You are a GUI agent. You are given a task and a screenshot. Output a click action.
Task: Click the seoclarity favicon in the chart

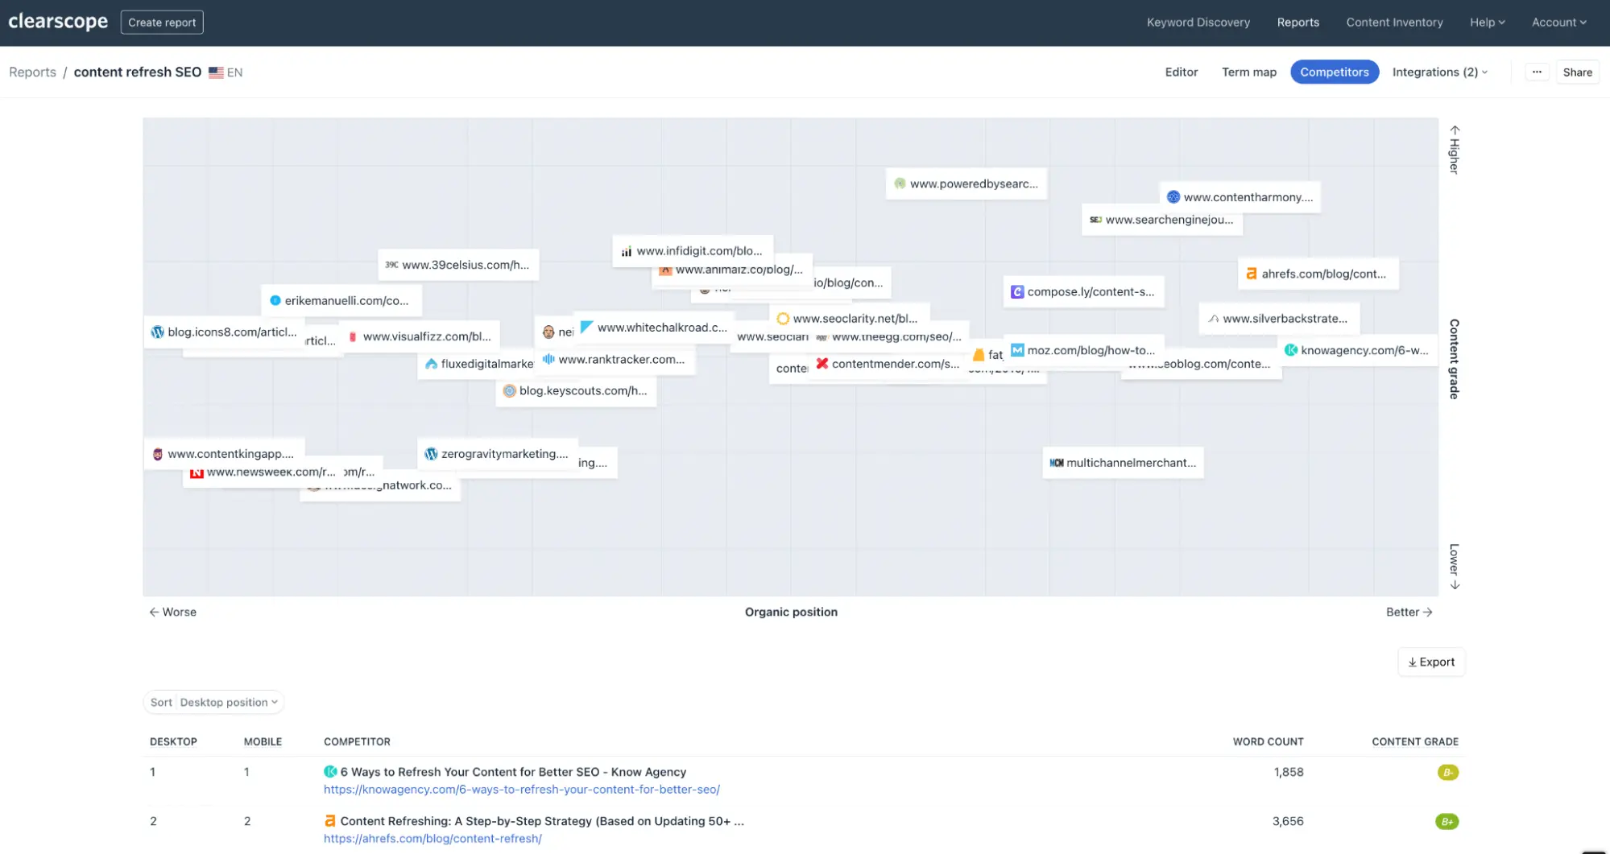point(783,319)
